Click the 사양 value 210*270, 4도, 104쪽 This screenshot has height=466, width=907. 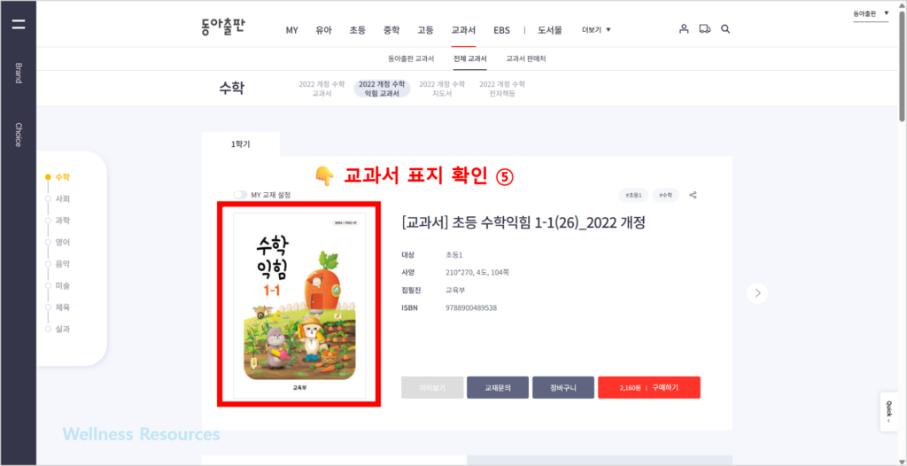(x=477, y=272)
